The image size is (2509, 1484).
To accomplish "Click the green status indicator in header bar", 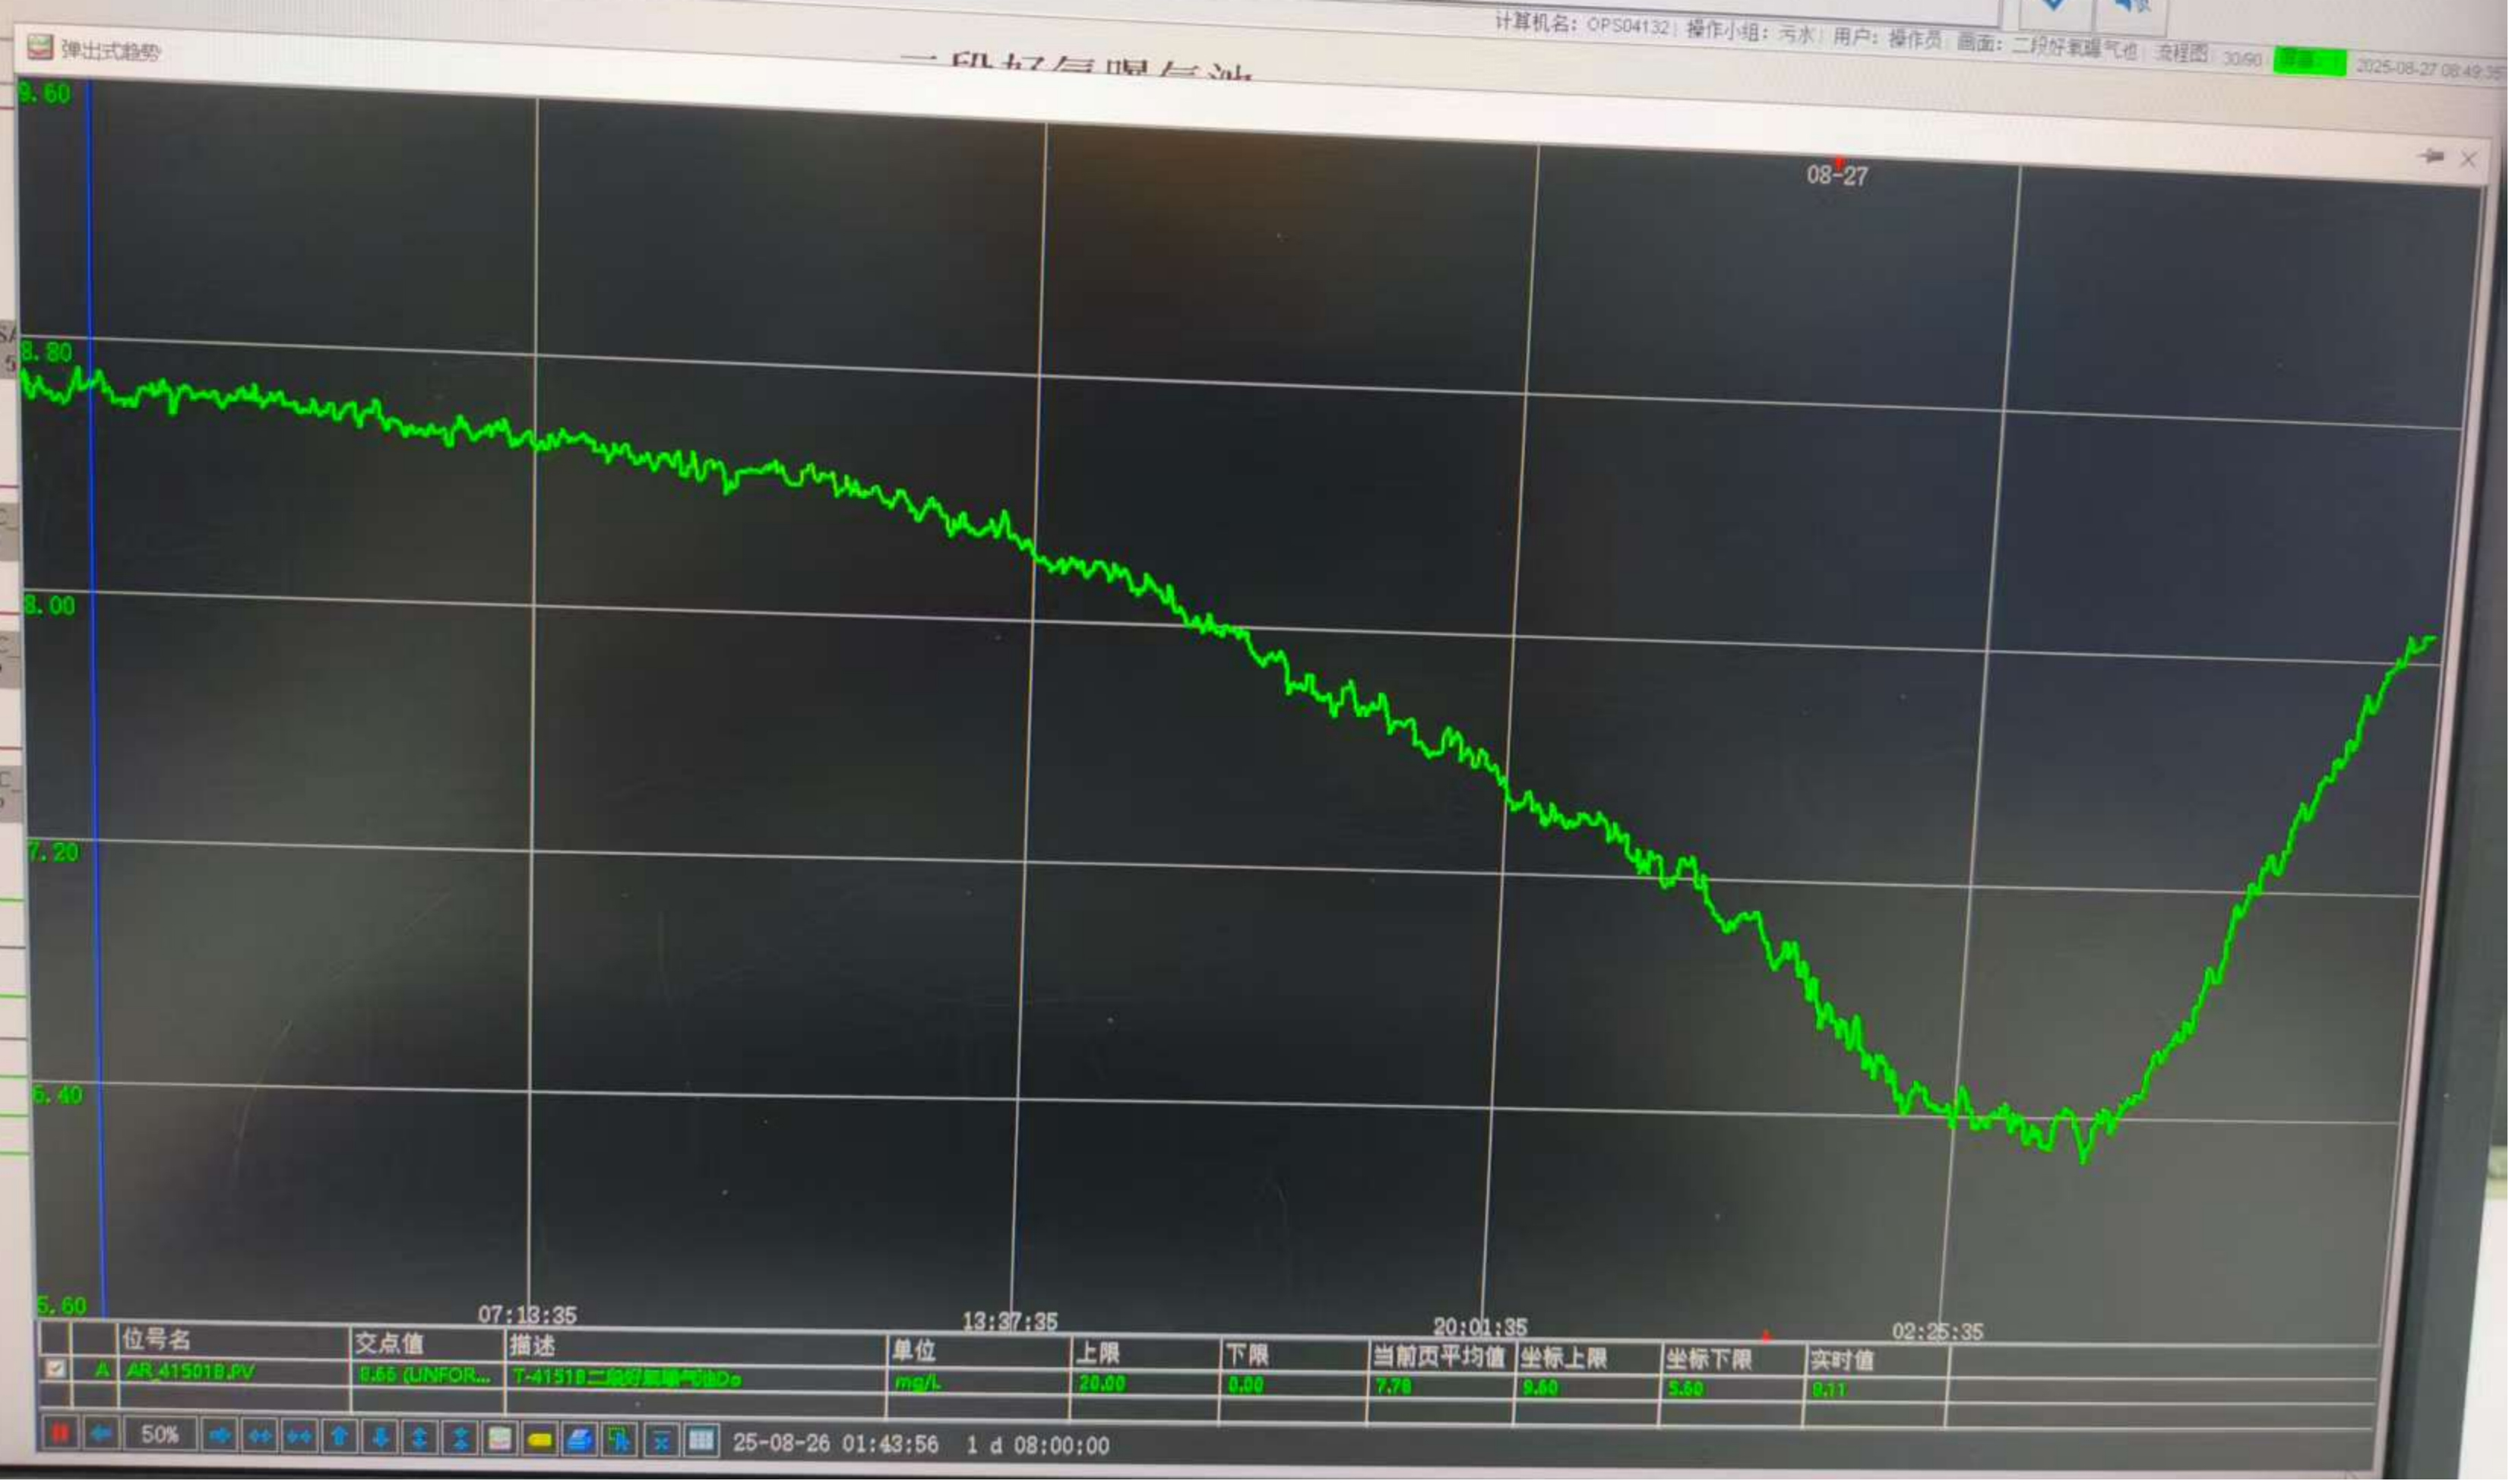I will pyautogui.click(x=2310, y=61).
